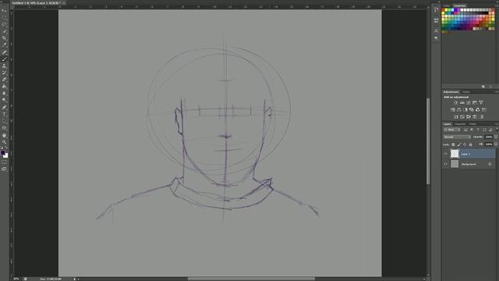Select the History Brush tool
This screenshot has width=499, height=281.
4,73
